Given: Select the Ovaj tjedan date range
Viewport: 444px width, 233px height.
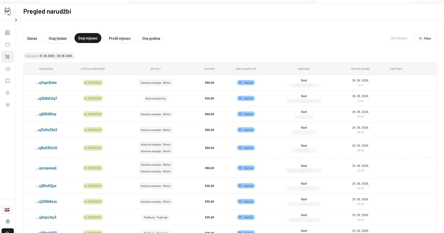Looking at the screenshot, I should [58, 38].
